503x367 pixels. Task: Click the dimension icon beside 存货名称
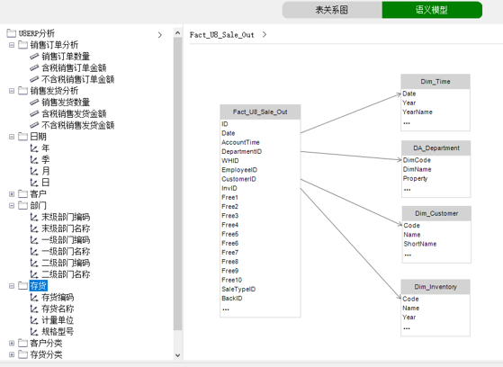(x=34, y=309)
